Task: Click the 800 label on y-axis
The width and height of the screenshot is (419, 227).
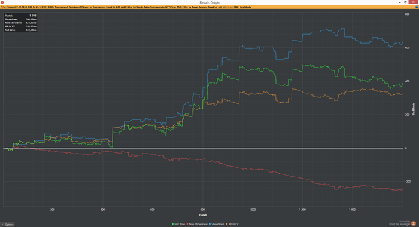Action: coord(407,14)
